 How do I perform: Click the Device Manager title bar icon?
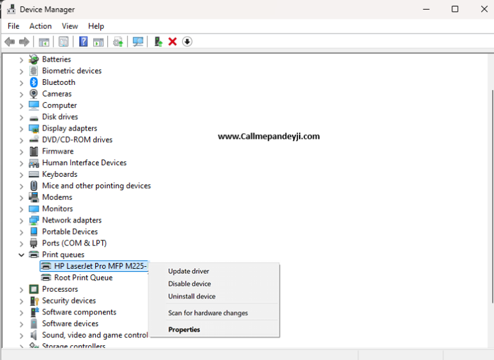pyautogui.click(x=11, y=9)
